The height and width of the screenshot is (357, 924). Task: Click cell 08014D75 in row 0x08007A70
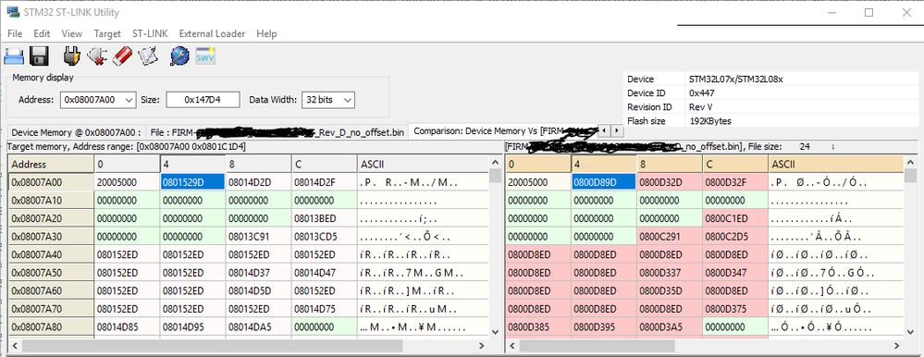point(324,309)
